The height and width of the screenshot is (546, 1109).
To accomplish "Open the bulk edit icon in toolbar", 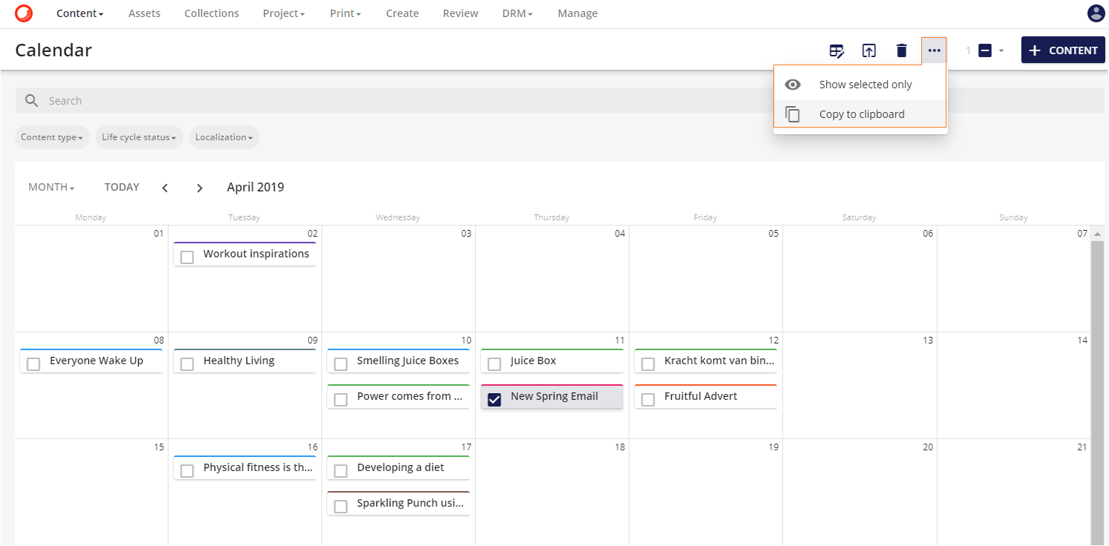I will click(x=837, y=50).
